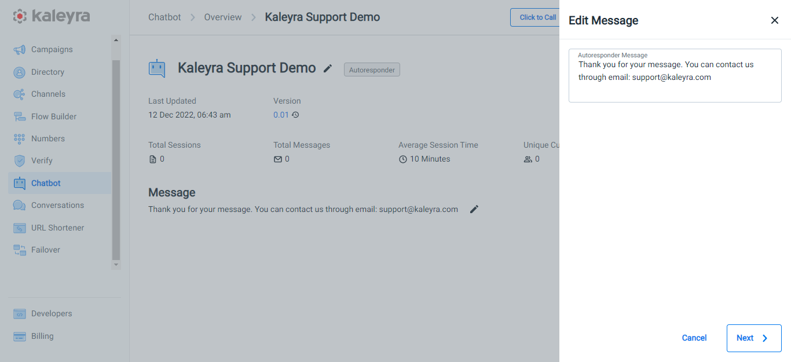Click the 'Total Messages' label

tap(302, 145)
